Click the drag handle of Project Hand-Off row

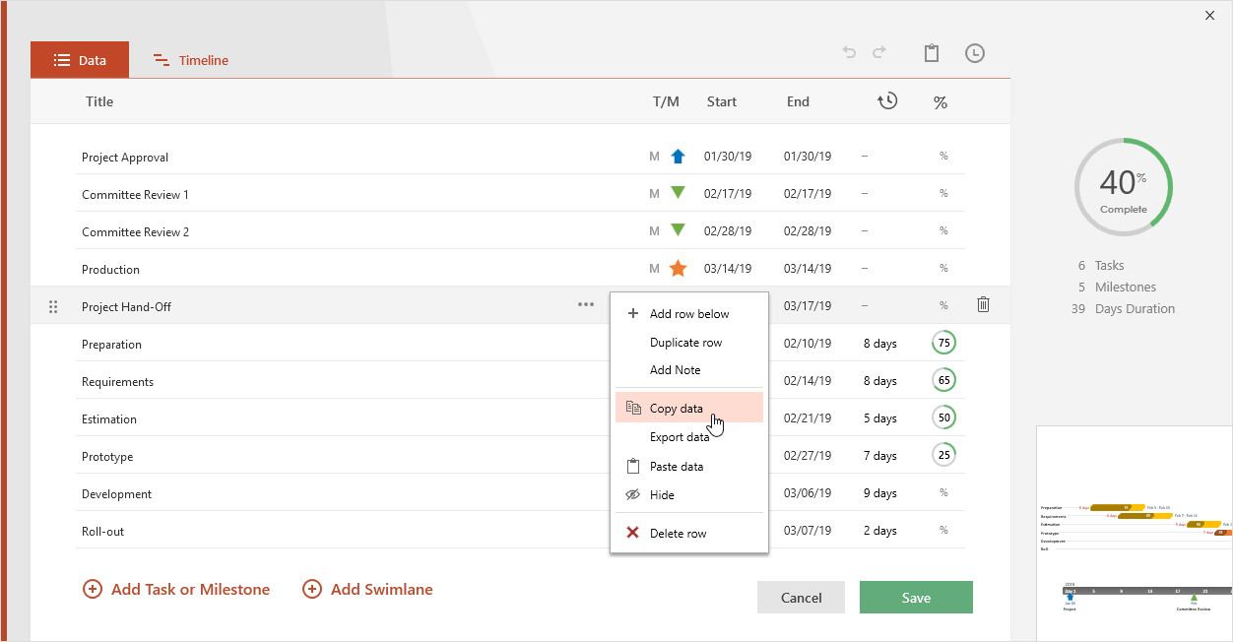point(53,306)
